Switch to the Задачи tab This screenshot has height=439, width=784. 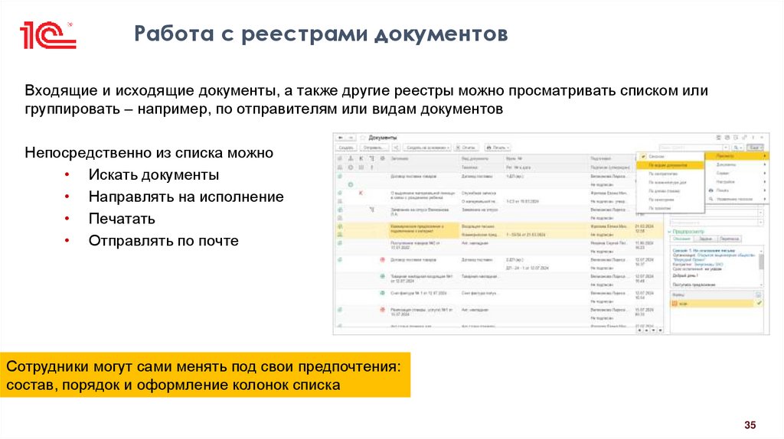[705, 239]
